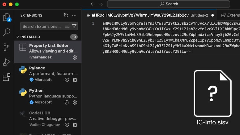The image size is (240, 135).
Task: Click the EXTENSIONS panel title
Action: pos(31,15)
